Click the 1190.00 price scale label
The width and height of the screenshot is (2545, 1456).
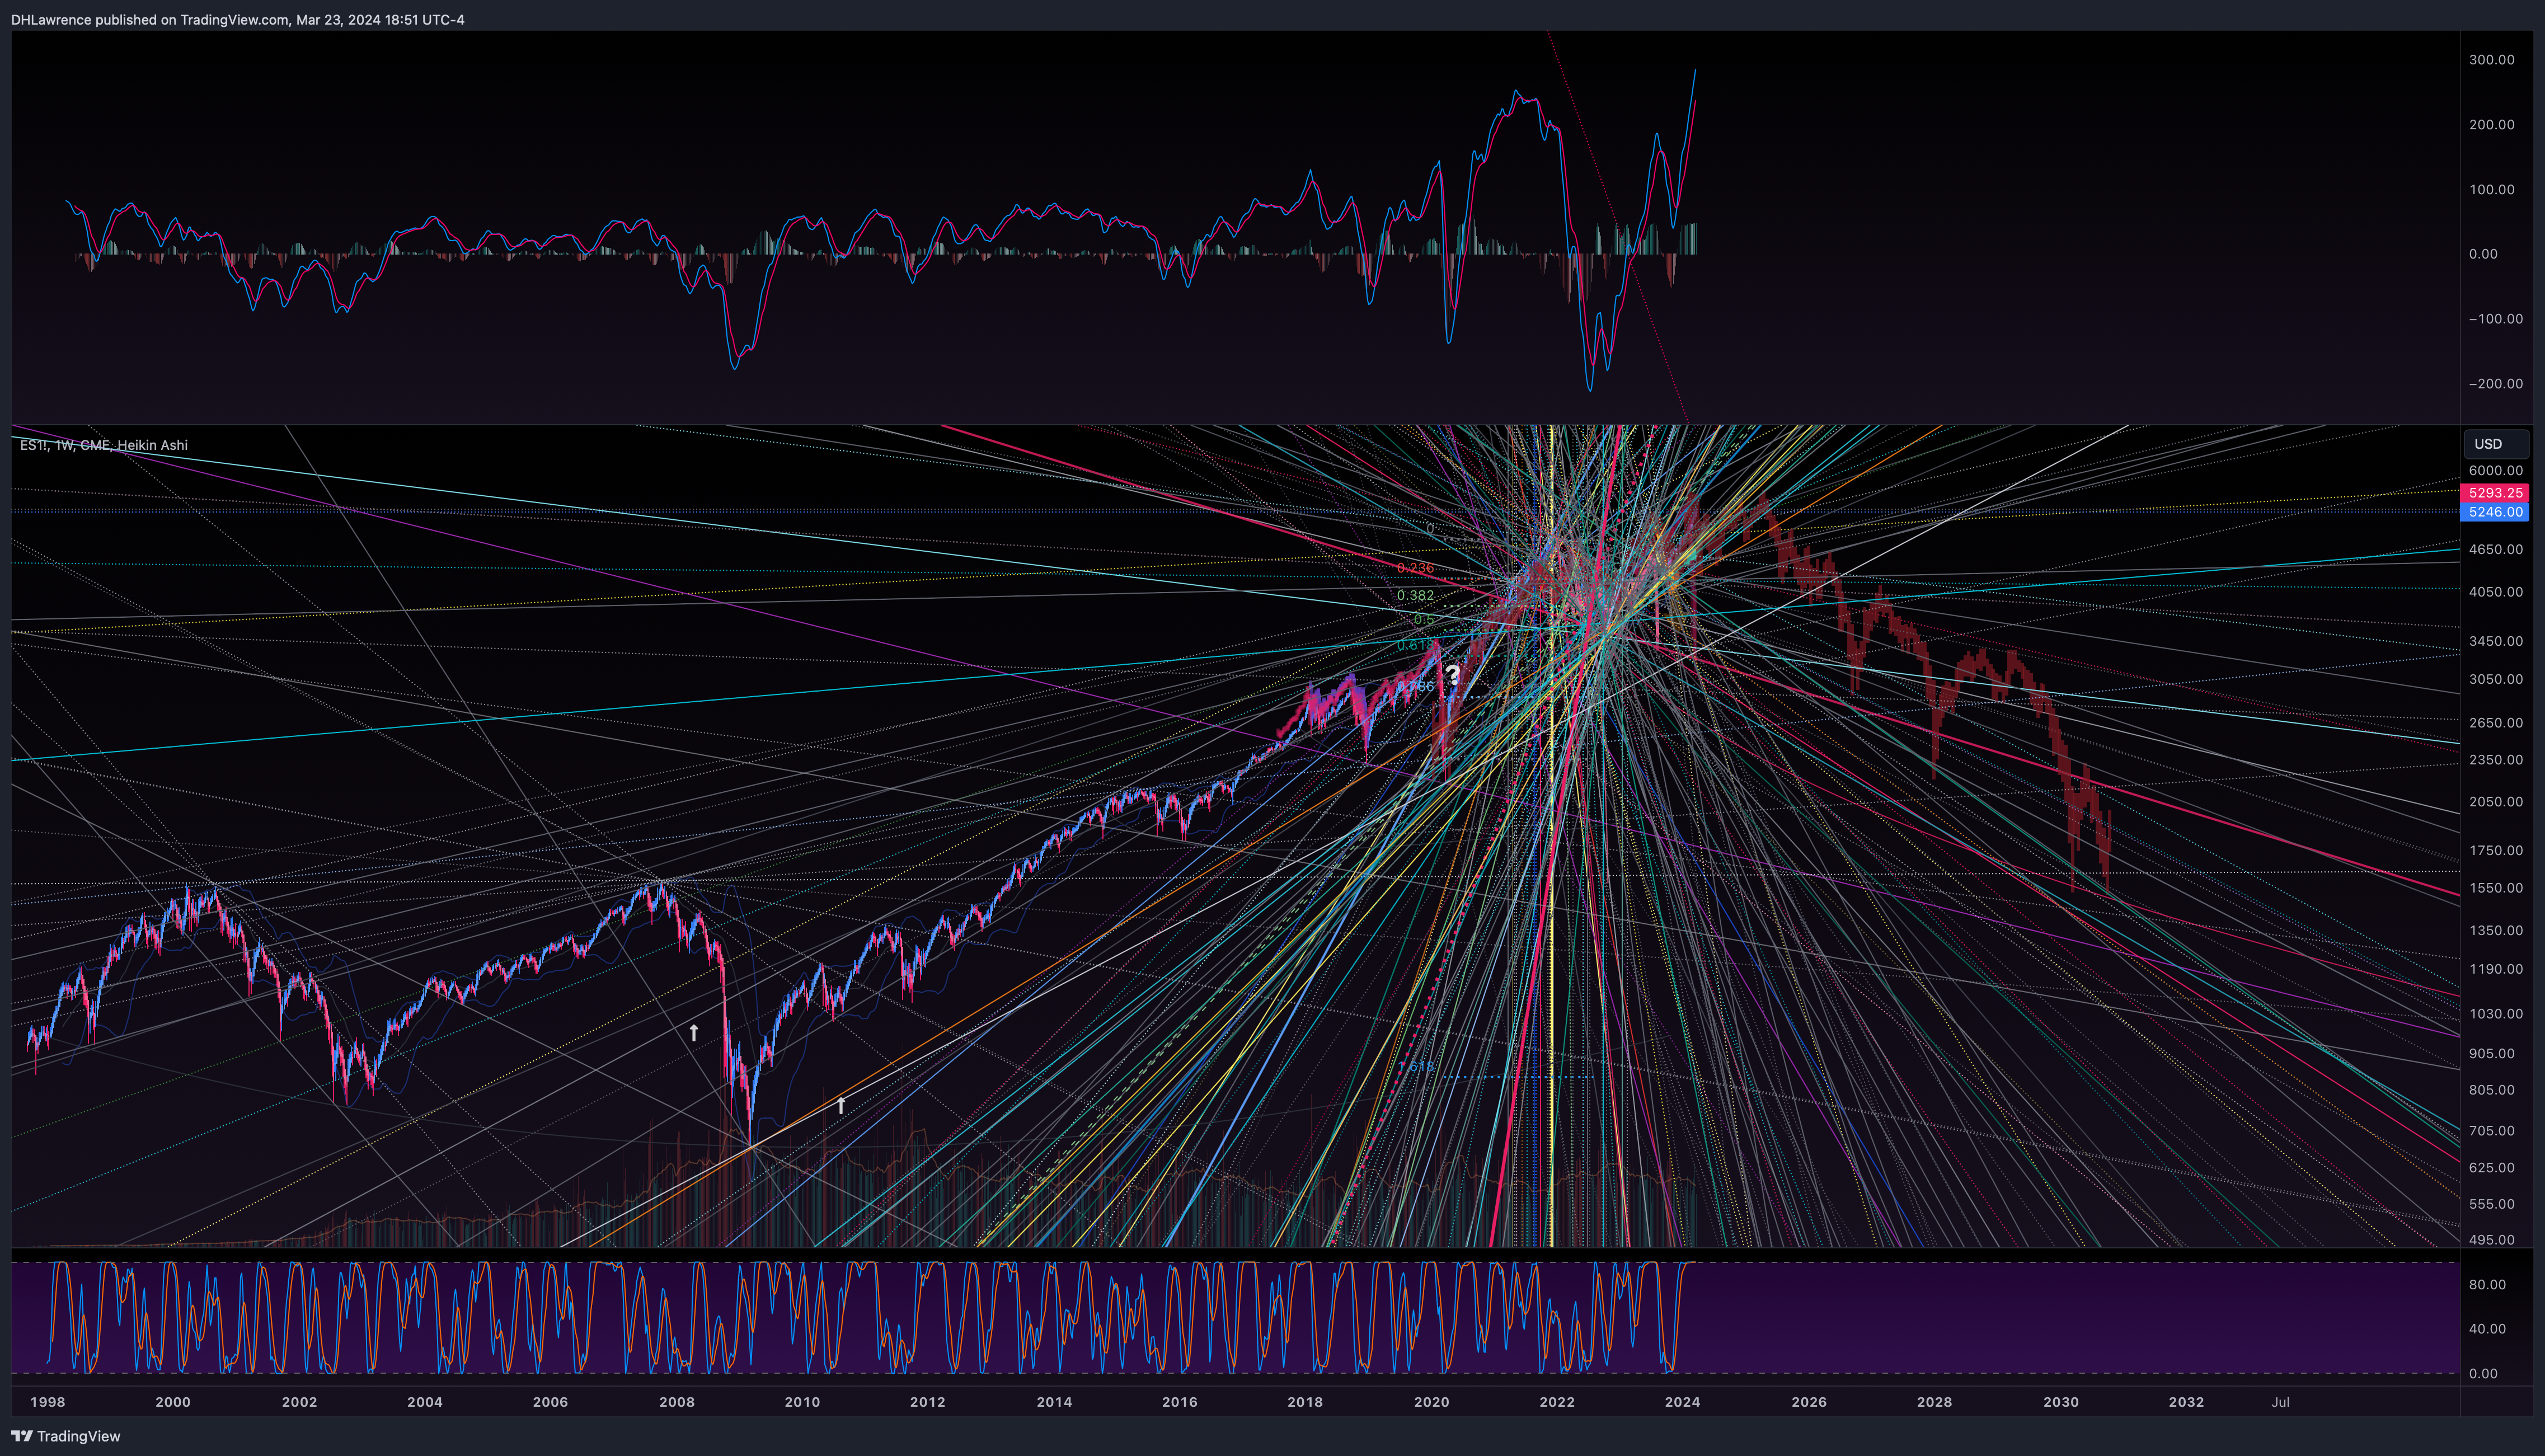coord(2495,969)
